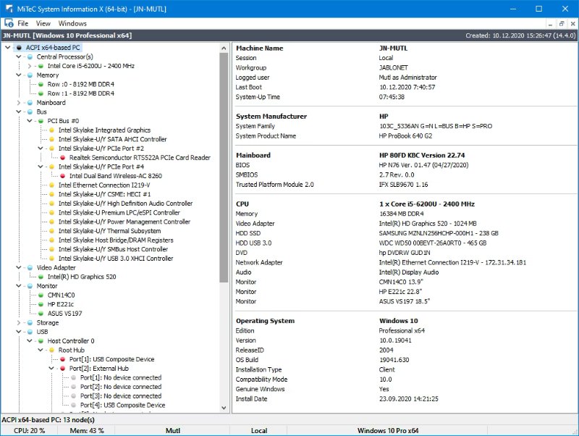Image resolution: width=579 pixels, height=436 pixels.
Task: Click the green icon beside Intel Core i5-6200U
Action: (x=41, y=66)
